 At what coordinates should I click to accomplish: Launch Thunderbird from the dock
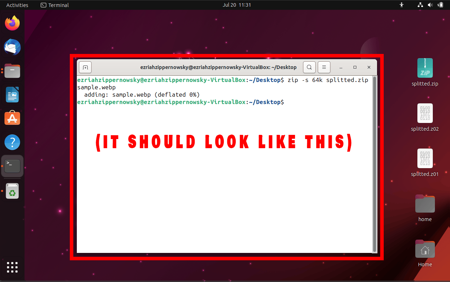coord(12,47)
